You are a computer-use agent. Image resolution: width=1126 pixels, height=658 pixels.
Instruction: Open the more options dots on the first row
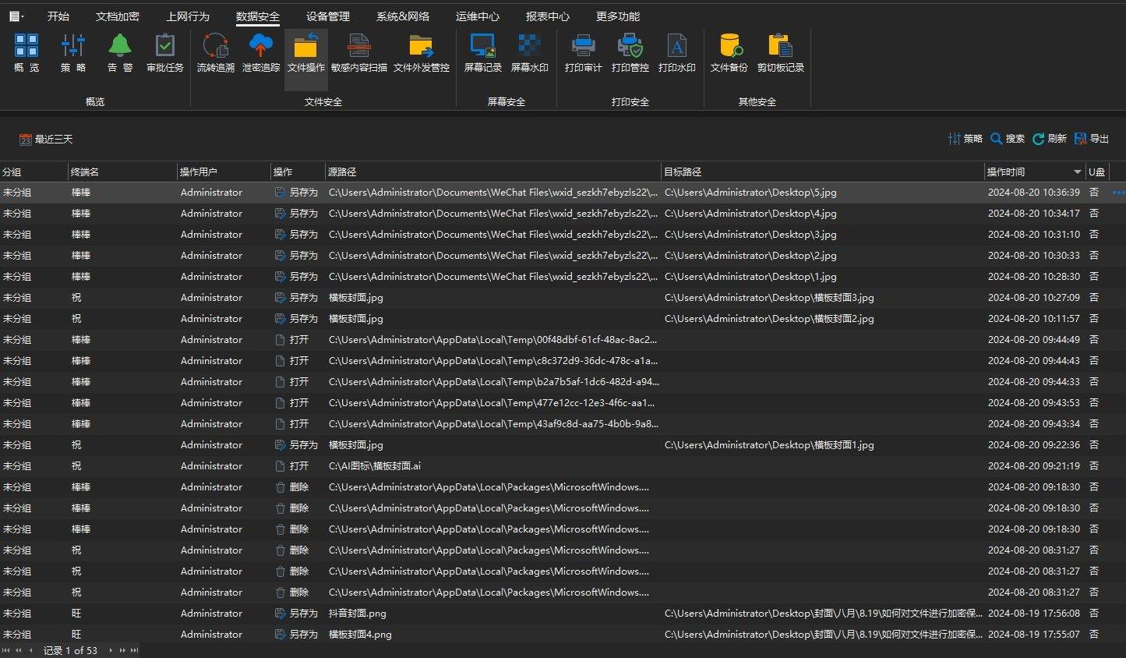coord(1118,193)
